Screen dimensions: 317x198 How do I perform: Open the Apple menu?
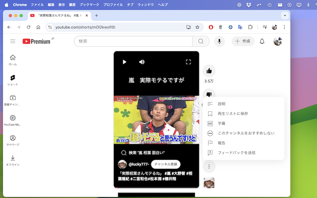click(6, 5)
